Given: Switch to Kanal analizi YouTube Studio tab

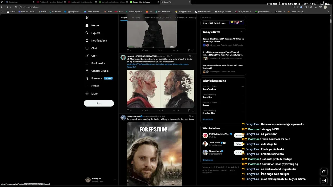Looking at the screenshot, I should [82, 2].
